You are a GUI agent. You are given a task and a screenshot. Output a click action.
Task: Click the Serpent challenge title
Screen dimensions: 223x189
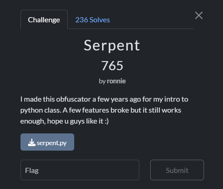click(x=112, y=45)
